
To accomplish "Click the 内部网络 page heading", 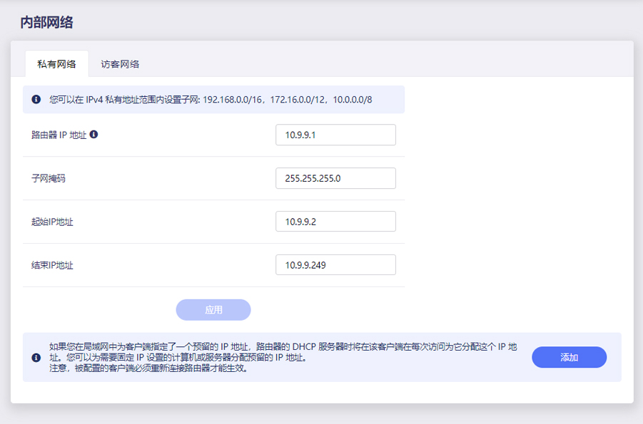I will (x=47, y=22).
